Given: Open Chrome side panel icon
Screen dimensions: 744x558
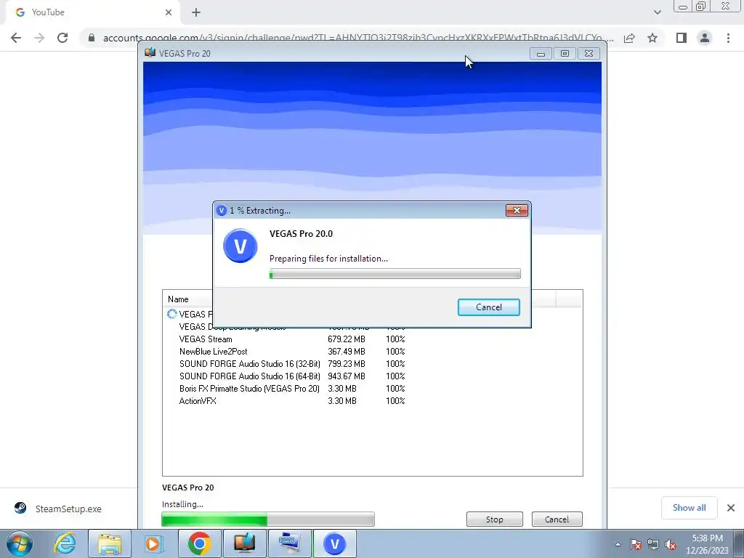Looking at the screenshot, I should tap(682, 38).
